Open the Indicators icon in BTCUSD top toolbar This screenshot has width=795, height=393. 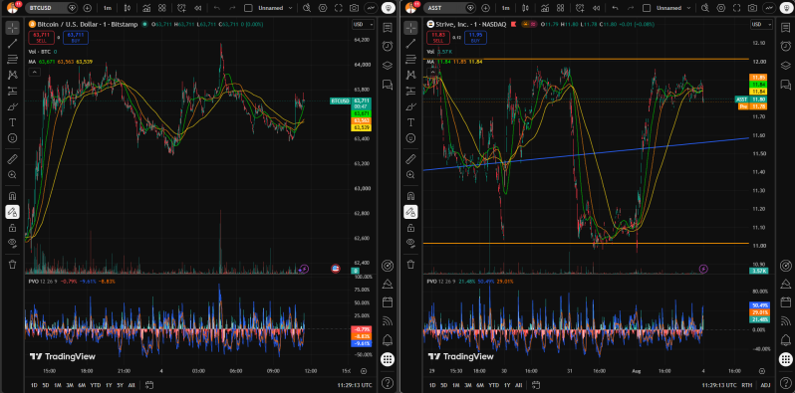pyautogui.click(x=146, y=8)
